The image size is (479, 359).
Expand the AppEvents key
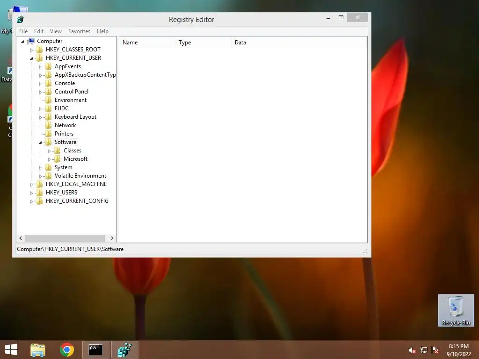(40, 67)
